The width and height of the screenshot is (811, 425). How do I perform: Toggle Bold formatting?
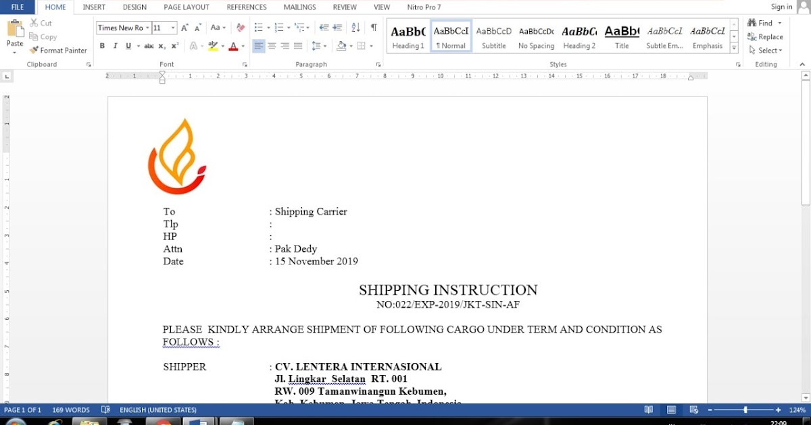[102, 45]
